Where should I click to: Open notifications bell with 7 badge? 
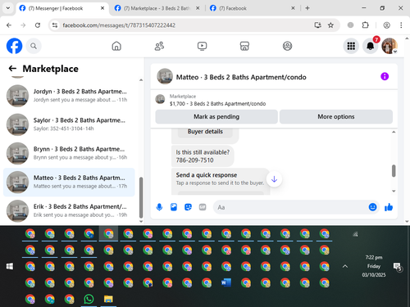click(371, 46)
